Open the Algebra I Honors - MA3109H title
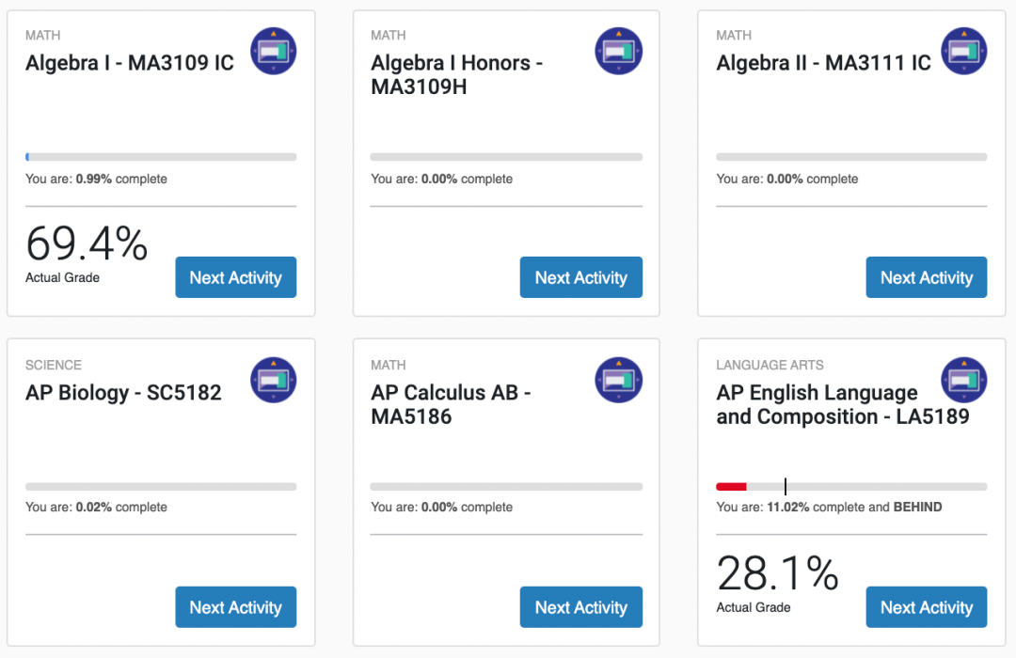The image size is (1016, 658). pos(456,75)
